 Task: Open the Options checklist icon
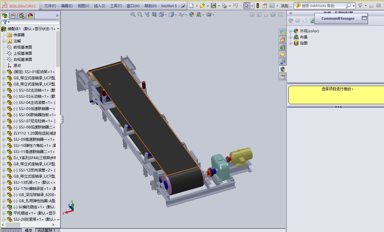[272, 6]
